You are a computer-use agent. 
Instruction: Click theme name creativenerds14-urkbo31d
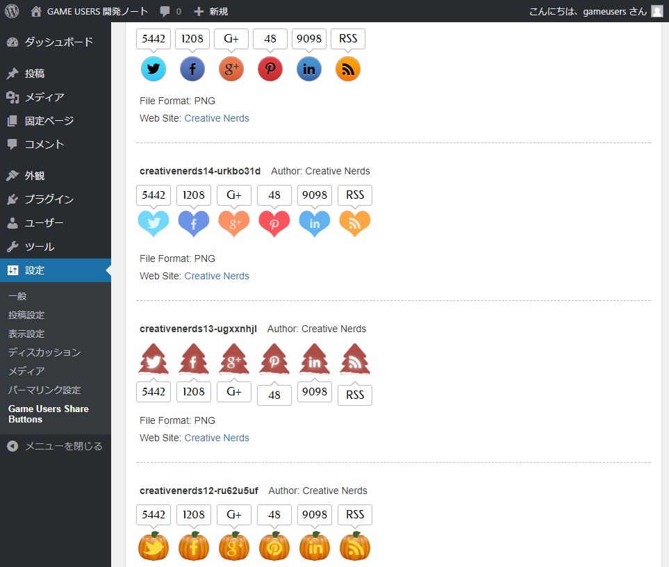click(200, 171)
